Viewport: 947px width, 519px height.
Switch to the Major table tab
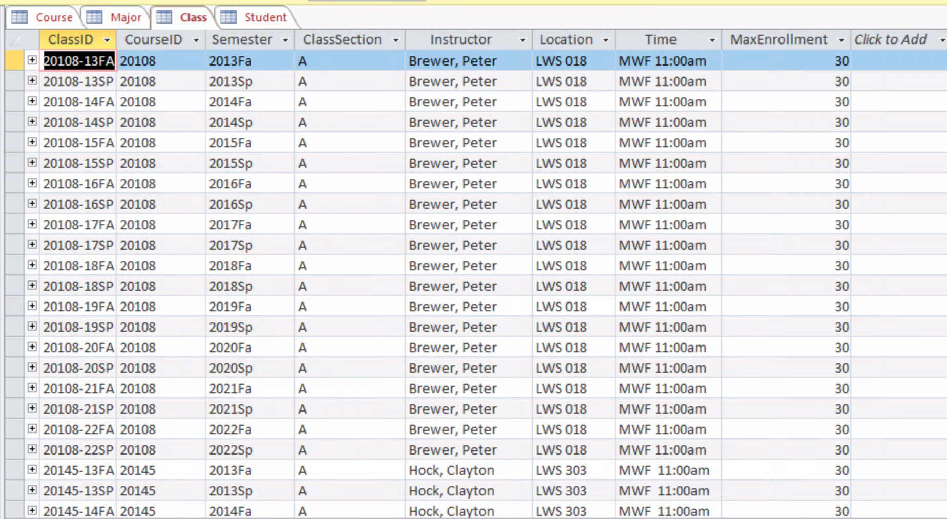point(115,17)
